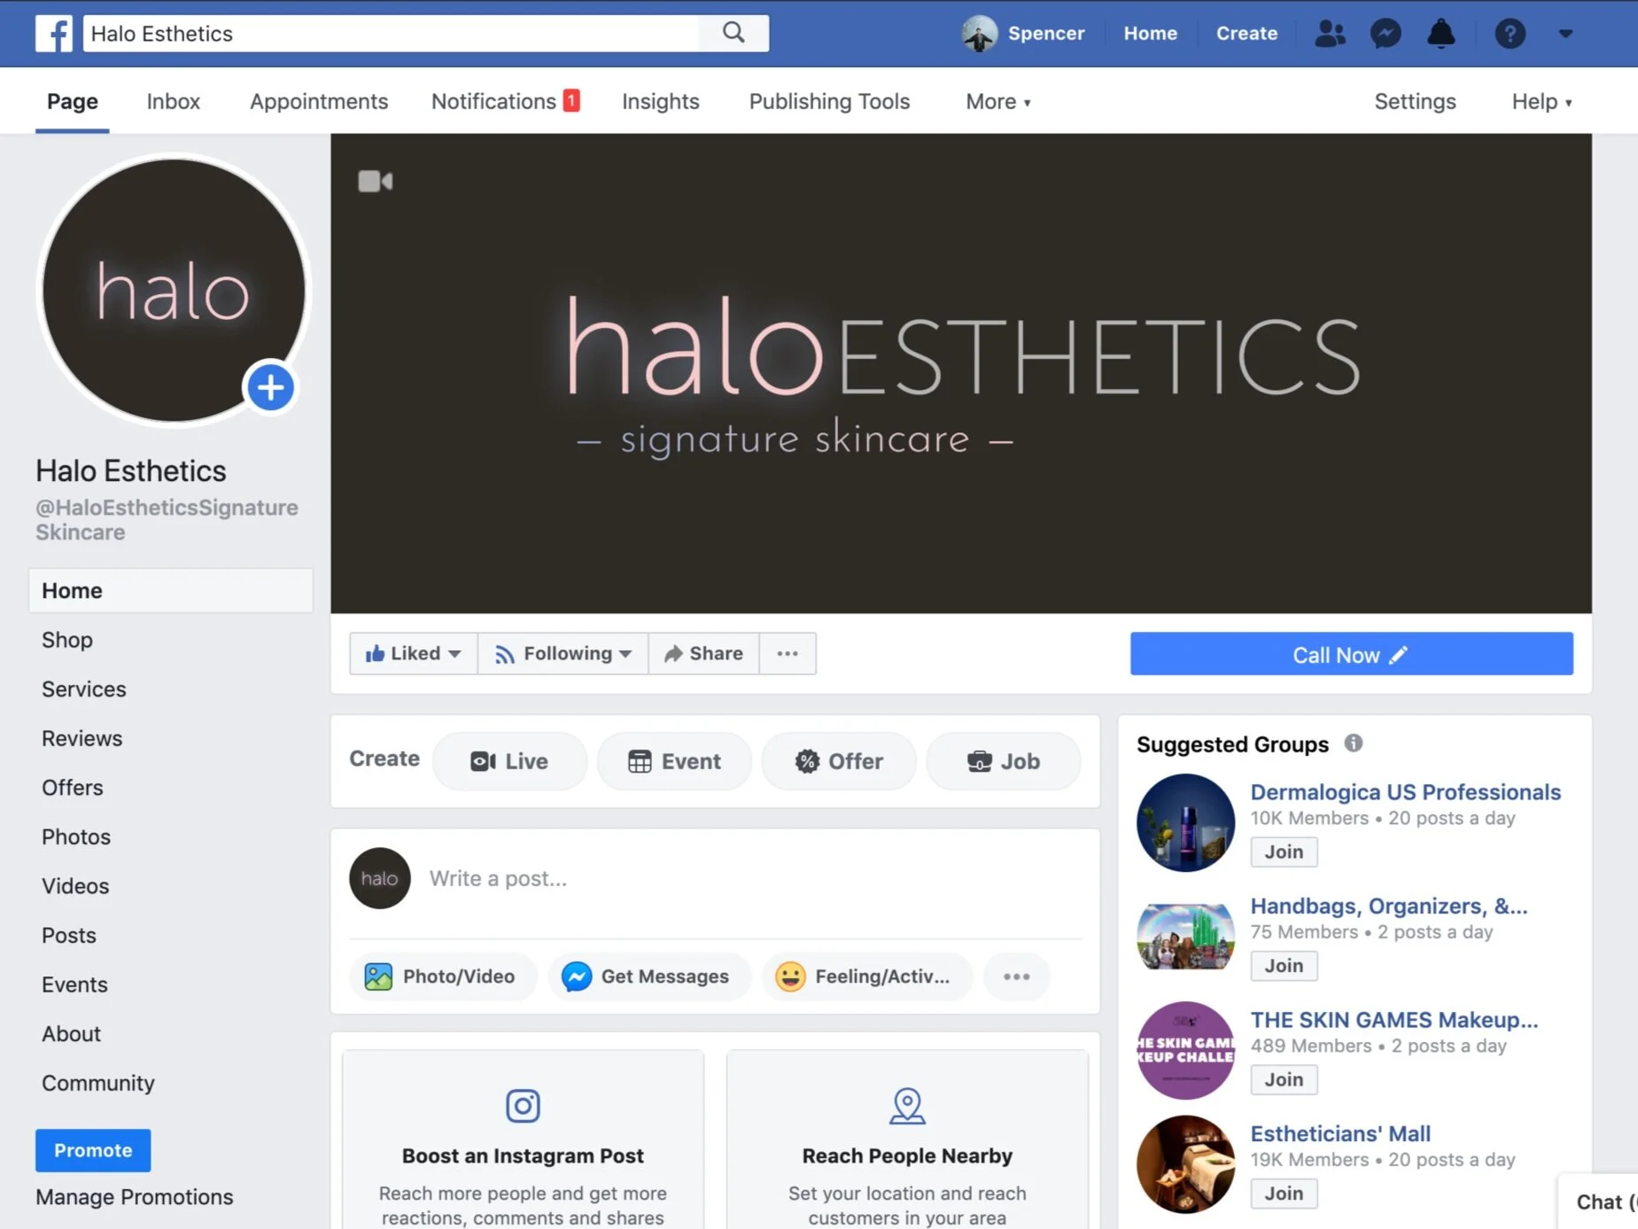Viewport: 1638px width, 1229px height.
Task: Open Publishing Tools tab
Action: [829, 102]
